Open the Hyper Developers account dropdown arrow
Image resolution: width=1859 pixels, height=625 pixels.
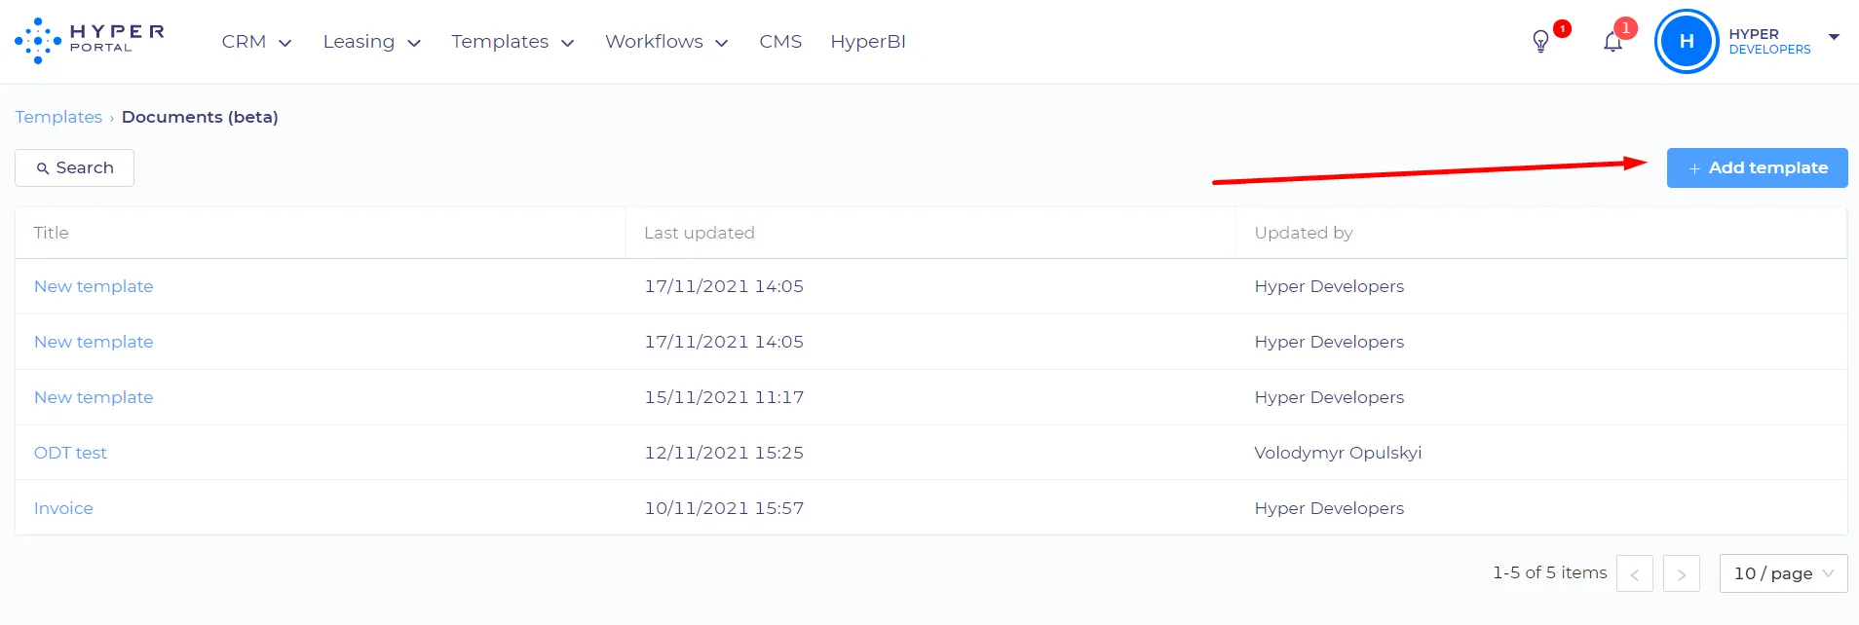click(x=1834, y=37)
